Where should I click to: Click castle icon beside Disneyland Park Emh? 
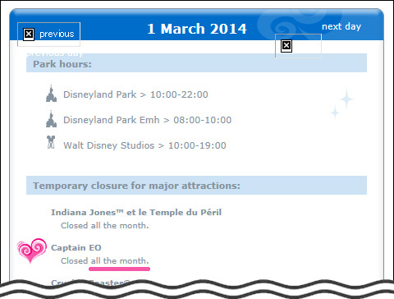tap(51, 119)
